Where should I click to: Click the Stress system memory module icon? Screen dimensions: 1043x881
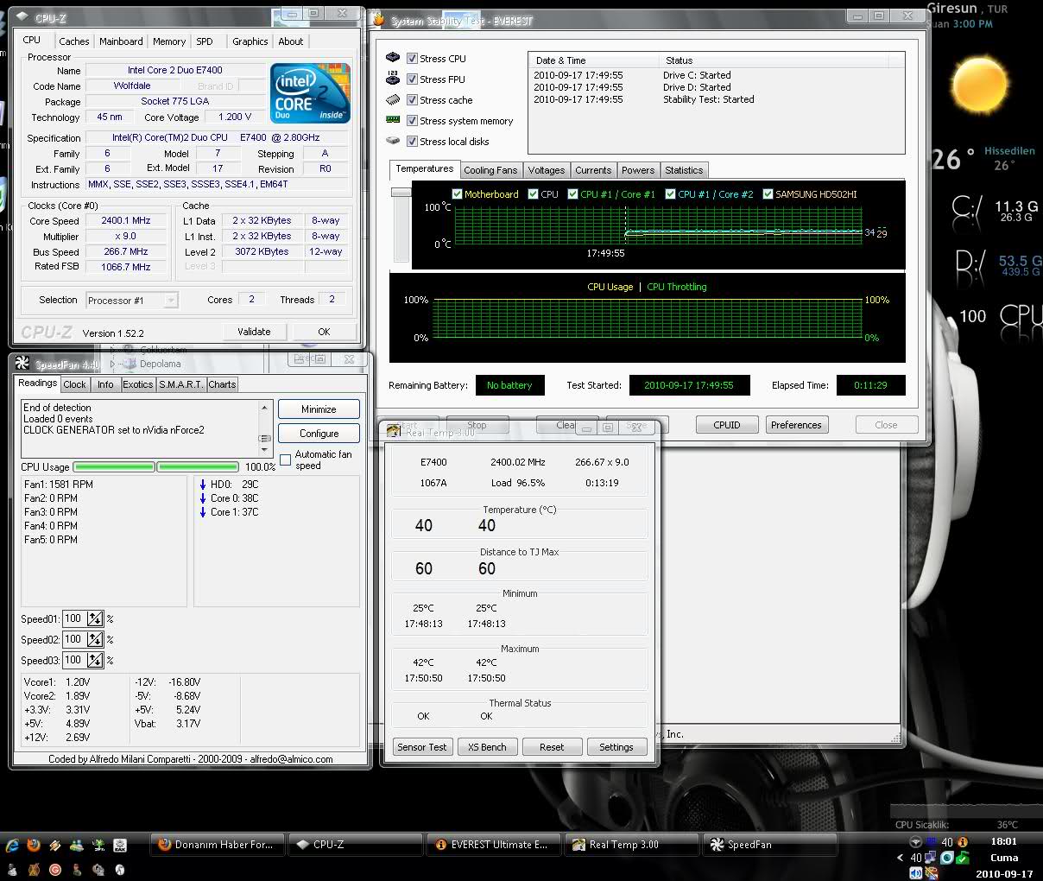(393, 120)
